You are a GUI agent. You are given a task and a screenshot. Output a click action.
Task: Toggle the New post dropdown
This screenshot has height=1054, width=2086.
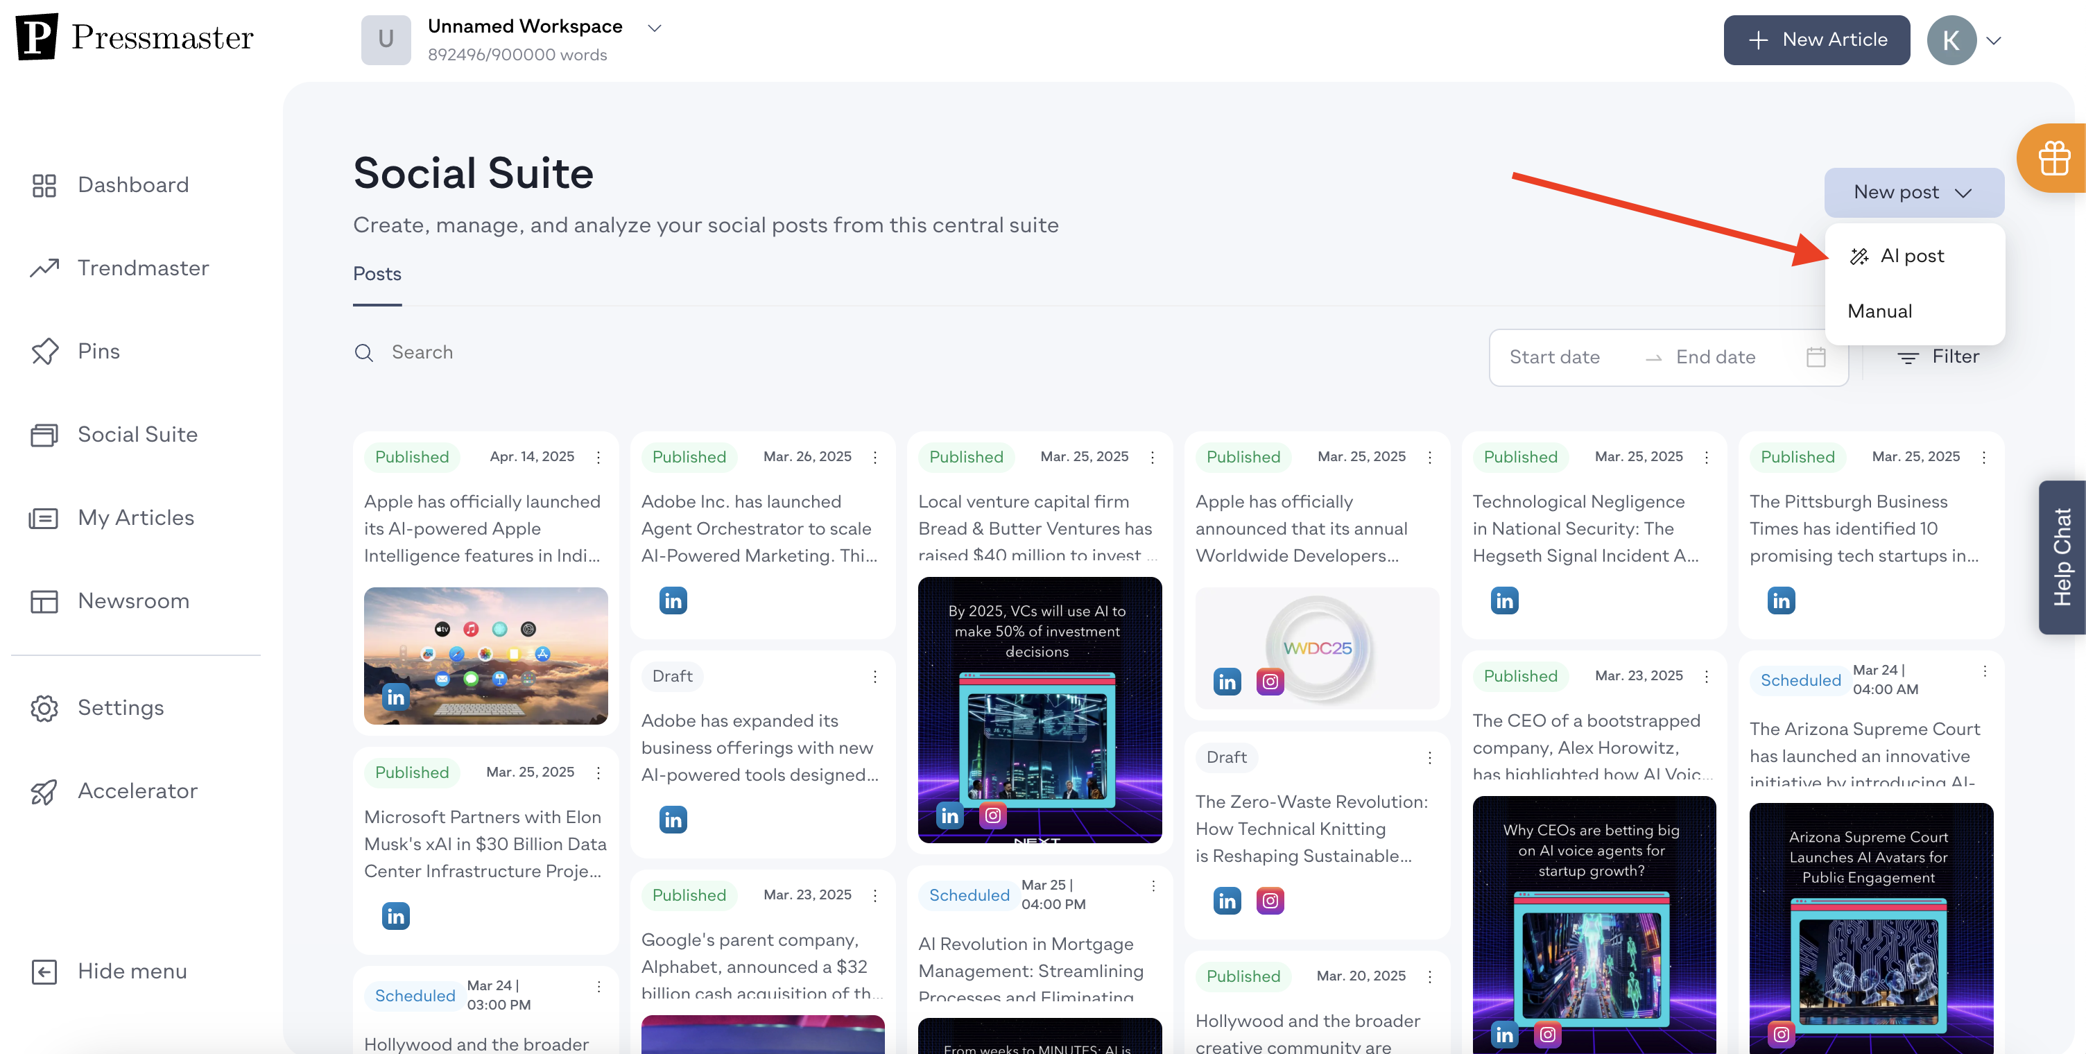[x=1913, y=193]
